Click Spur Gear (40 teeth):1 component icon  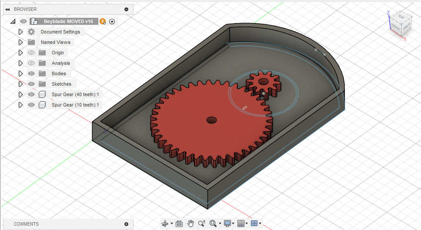tap(42, 94)
